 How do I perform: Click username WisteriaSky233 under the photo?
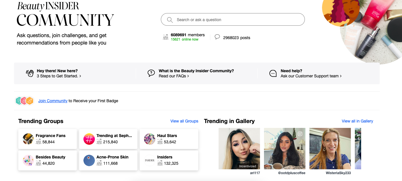[338, 173]
